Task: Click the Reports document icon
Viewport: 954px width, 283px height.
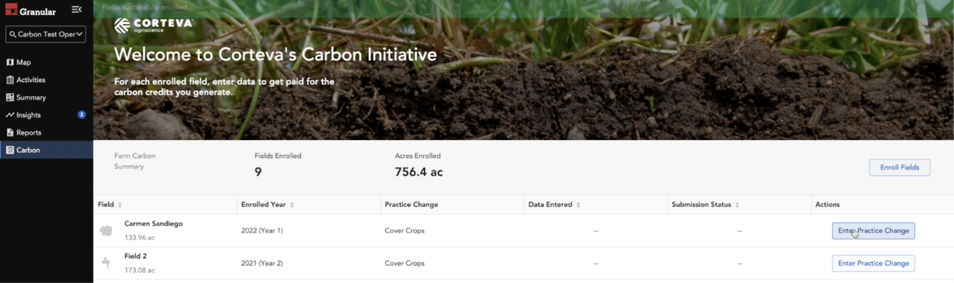Action: [10, 132]
